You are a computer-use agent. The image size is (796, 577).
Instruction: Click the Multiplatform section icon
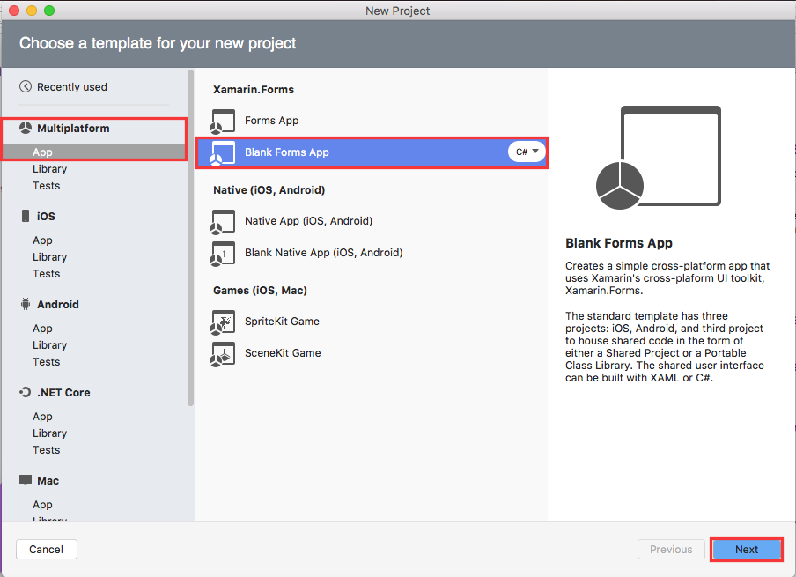tap(26, 127)
